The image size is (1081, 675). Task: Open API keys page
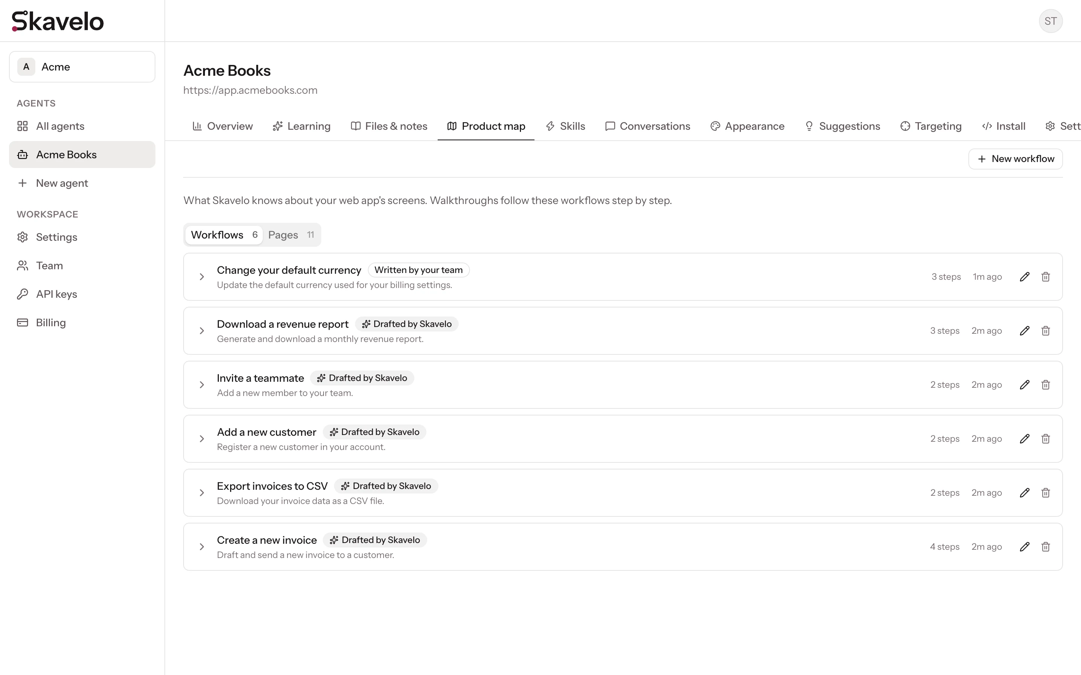[82, 294]
